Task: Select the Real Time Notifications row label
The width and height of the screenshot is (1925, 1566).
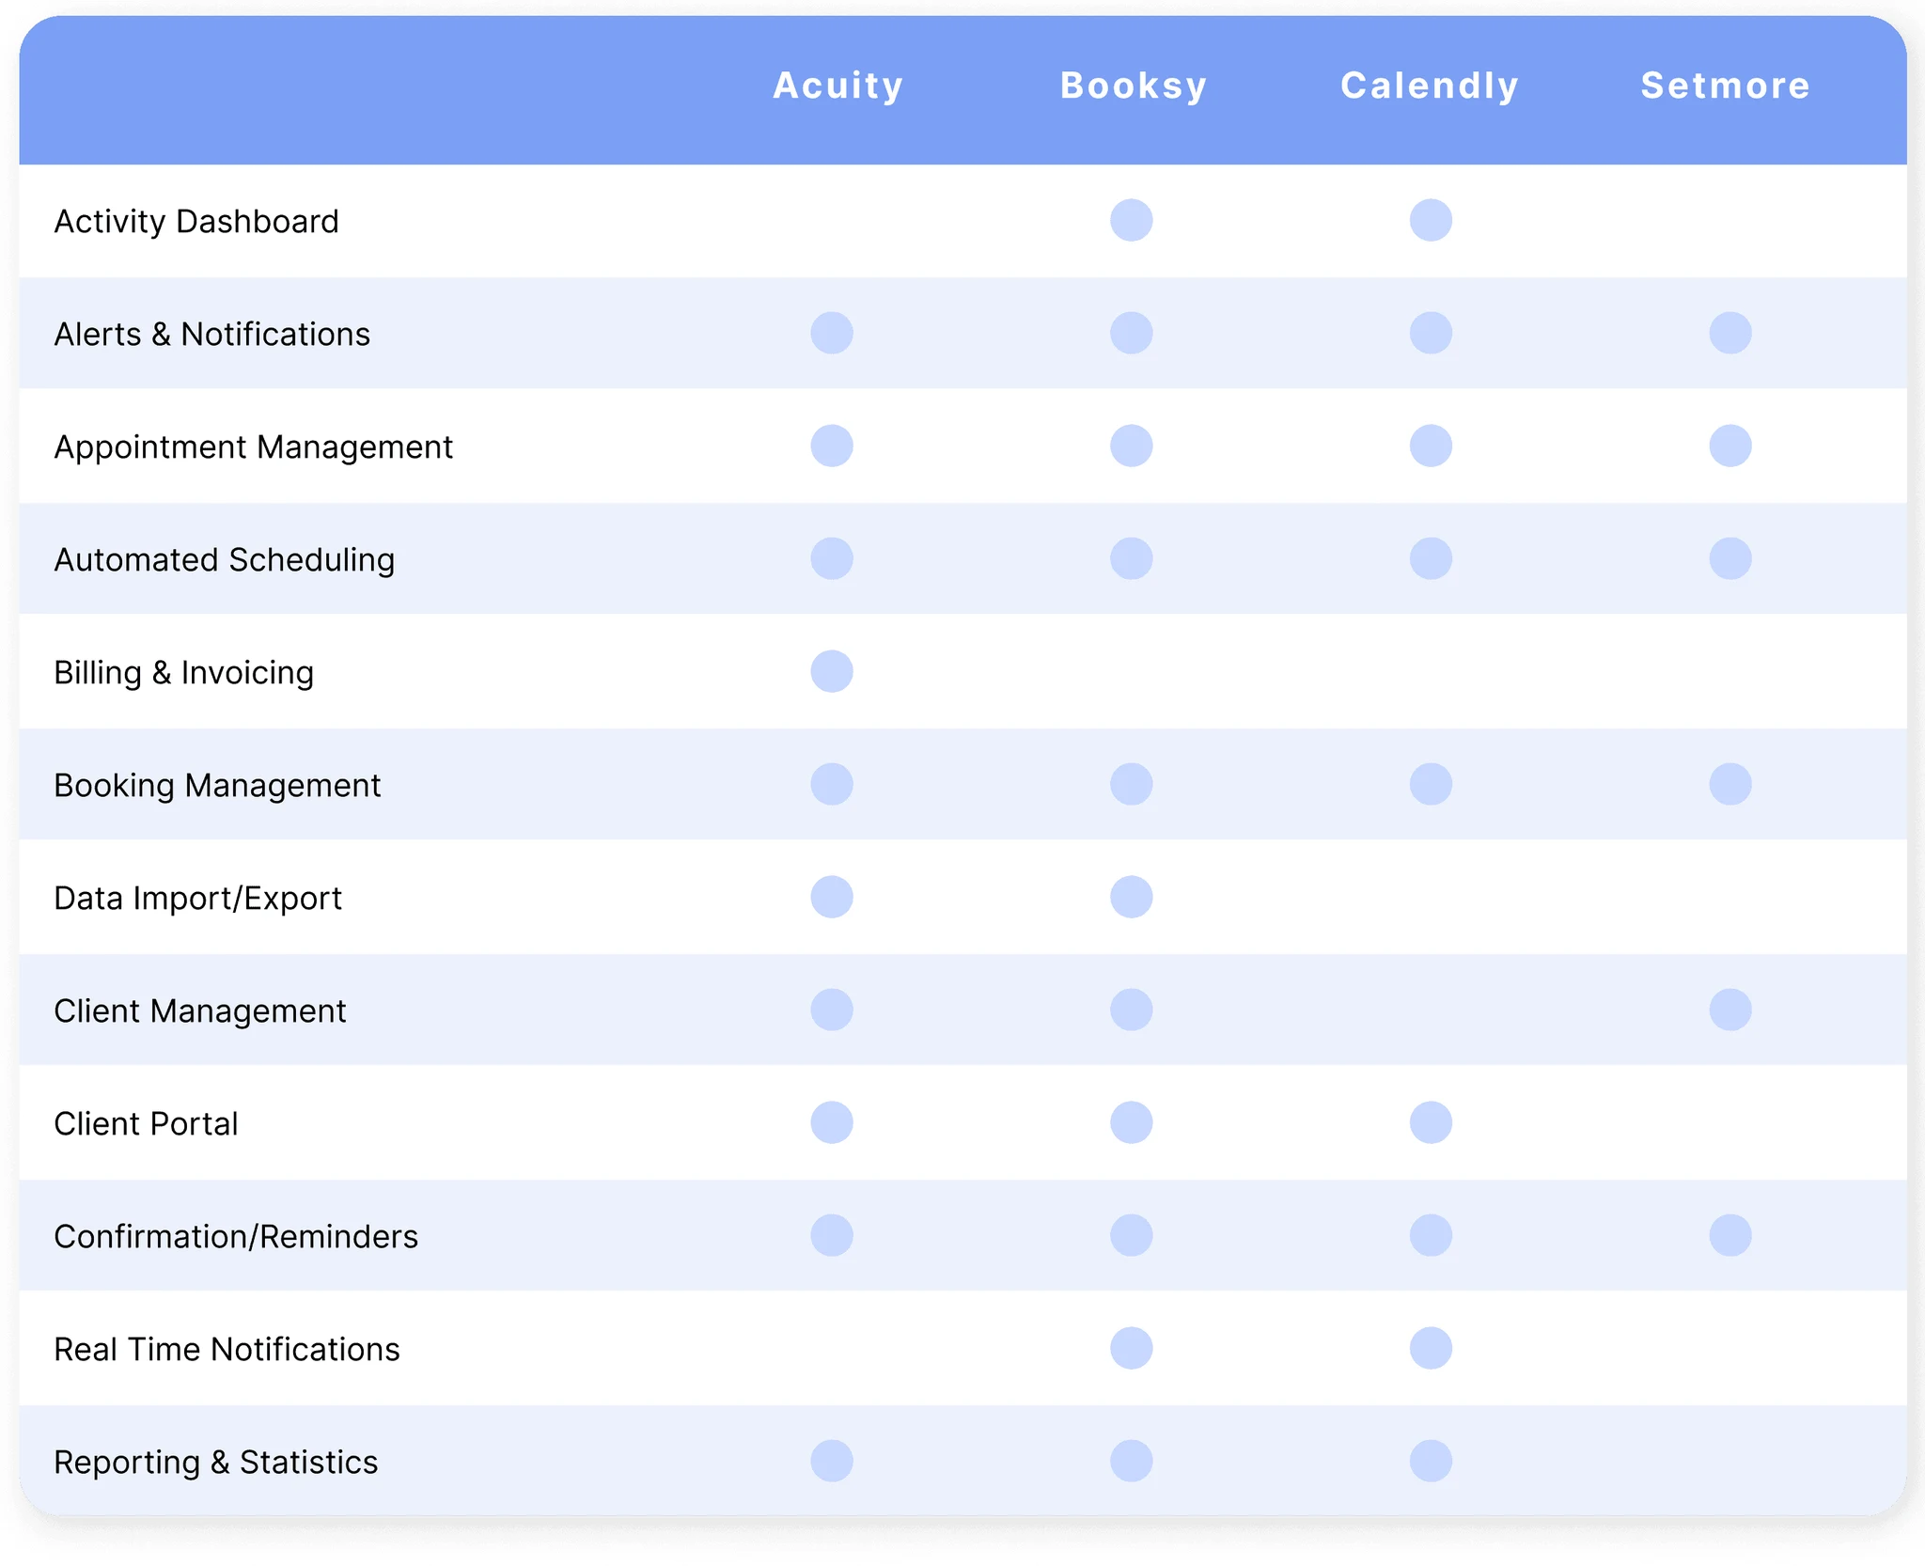Action: (x=227, y=1350)
